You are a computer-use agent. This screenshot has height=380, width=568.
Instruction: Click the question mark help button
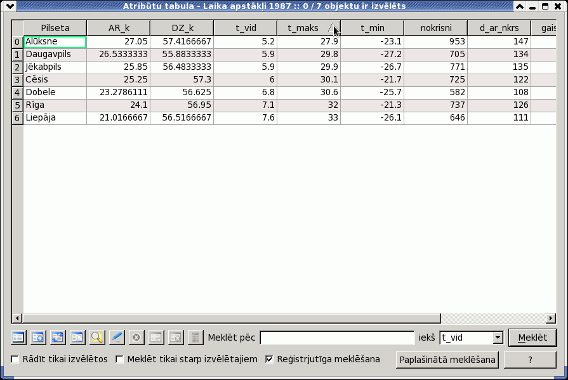pyautogui.click(x=530, y=360)
